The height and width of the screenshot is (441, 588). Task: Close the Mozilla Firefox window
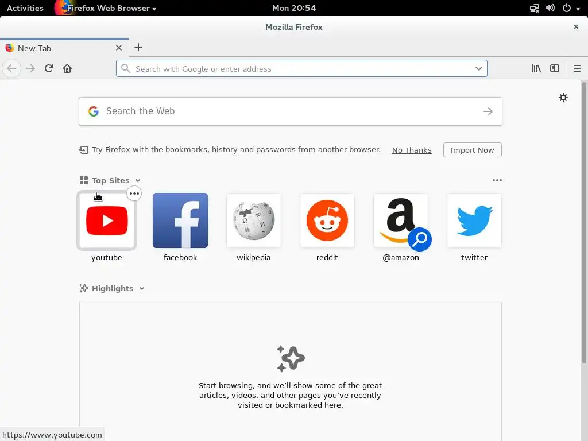pos(576,26)
